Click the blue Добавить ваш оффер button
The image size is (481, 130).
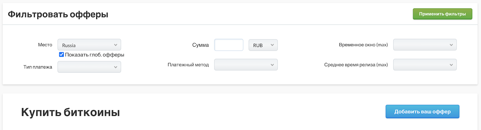click(x=422, y=112)
